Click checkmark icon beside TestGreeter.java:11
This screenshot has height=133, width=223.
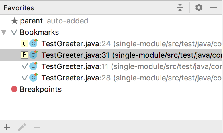click(x=24, y=66)
